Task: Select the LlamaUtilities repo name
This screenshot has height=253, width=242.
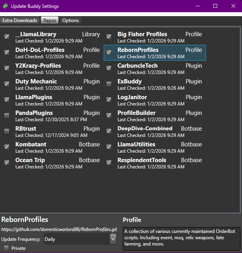Action: pos(136,144)
